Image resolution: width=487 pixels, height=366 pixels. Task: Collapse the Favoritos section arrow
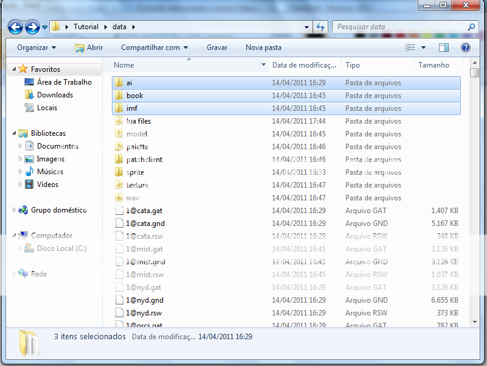pyautogui.click(x=14, y=69)
